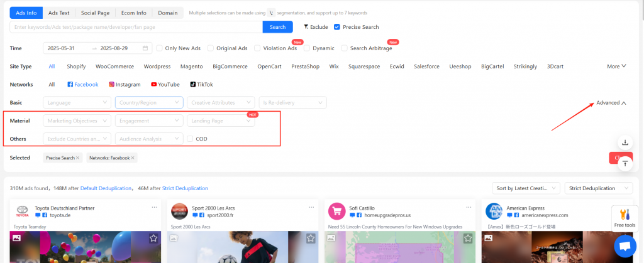Select the Instagram network
Screen dimensions: 644x263
pyautogui.click(x=125, y=84)
